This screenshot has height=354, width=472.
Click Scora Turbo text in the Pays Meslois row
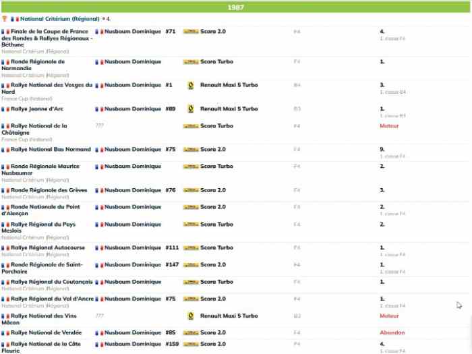click(x=216, y=225)
